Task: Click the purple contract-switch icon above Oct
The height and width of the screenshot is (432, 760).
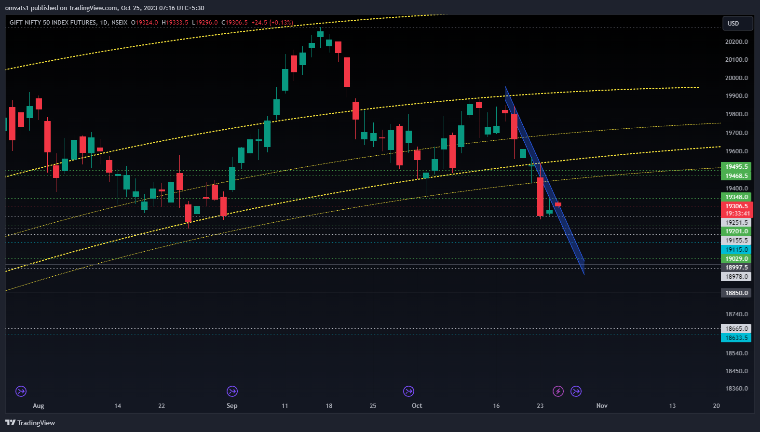Action: tap(408, 391)
